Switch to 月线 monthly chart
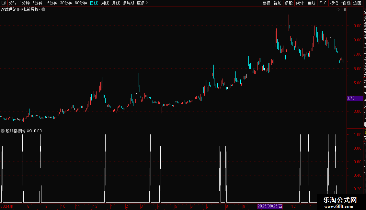 (x=116, y=3)
